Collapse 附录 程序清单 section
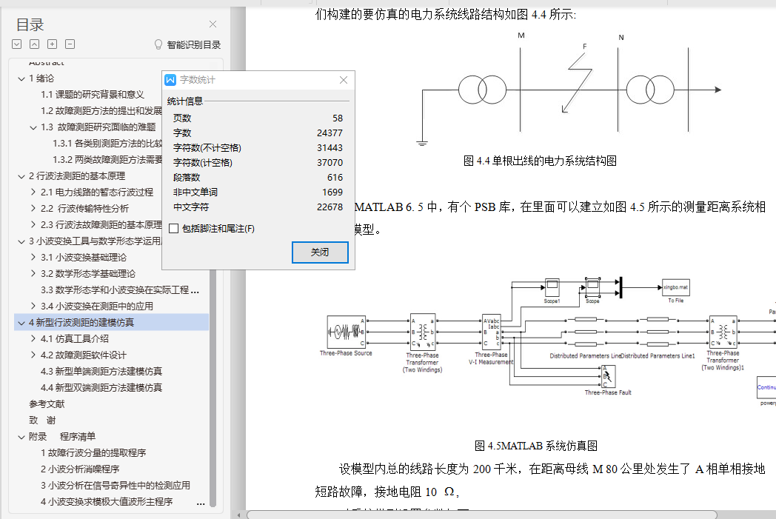The height and width of the screenshot is (519, 776). pos(21,438)
